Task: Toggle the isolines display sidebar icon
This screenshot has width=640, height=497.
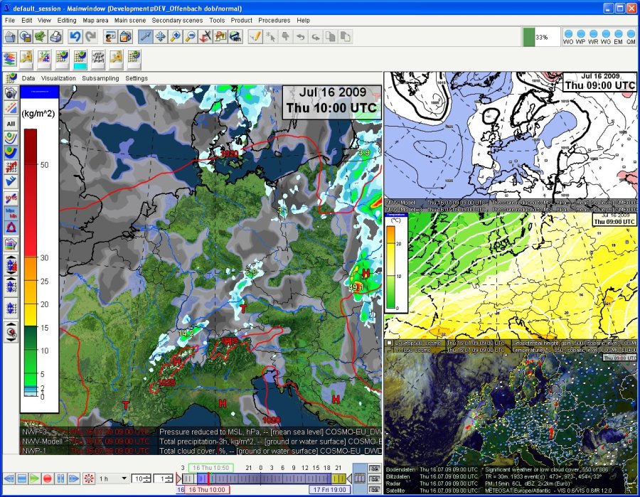Action: [11, 139]
